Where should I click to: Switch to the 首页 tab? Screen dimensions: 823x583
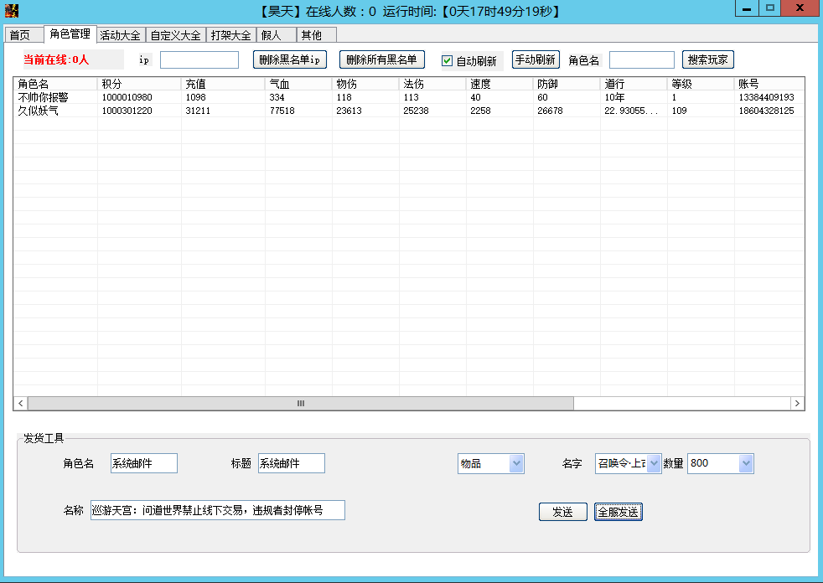click(x=20, y=35)
